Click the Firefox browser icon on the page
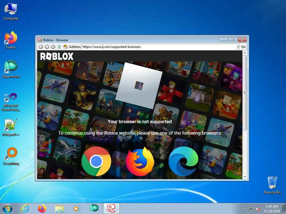The image size is (286, 214). point(140,161)
